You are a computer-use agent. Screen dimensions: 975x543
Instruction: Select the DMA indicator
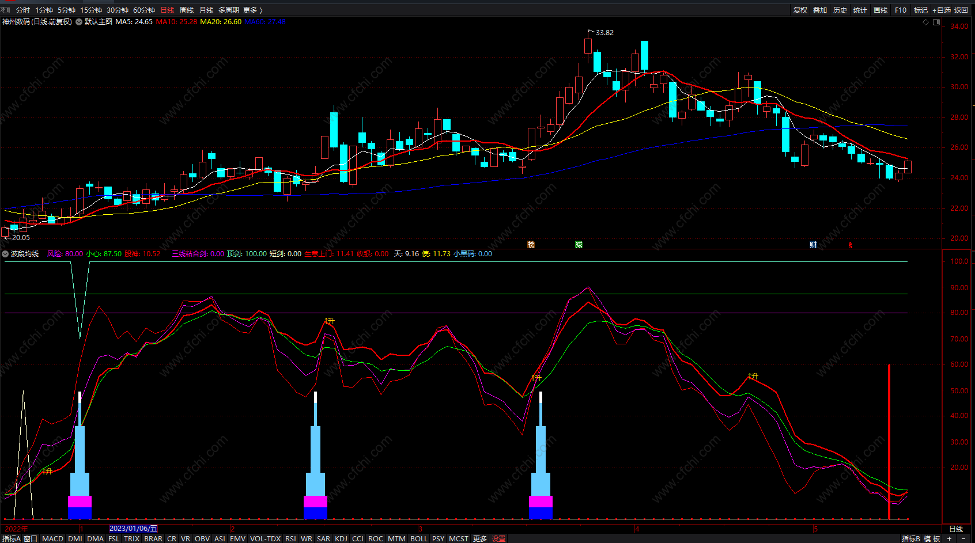tap(95, 539)
